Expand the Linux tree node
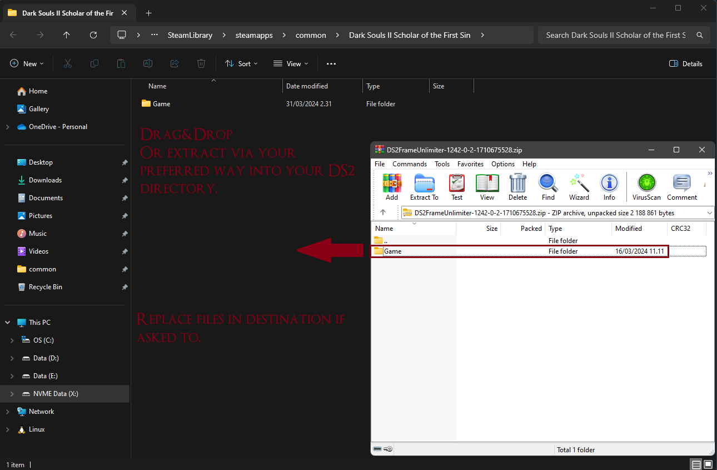717x470 pixels. [7, 429]
